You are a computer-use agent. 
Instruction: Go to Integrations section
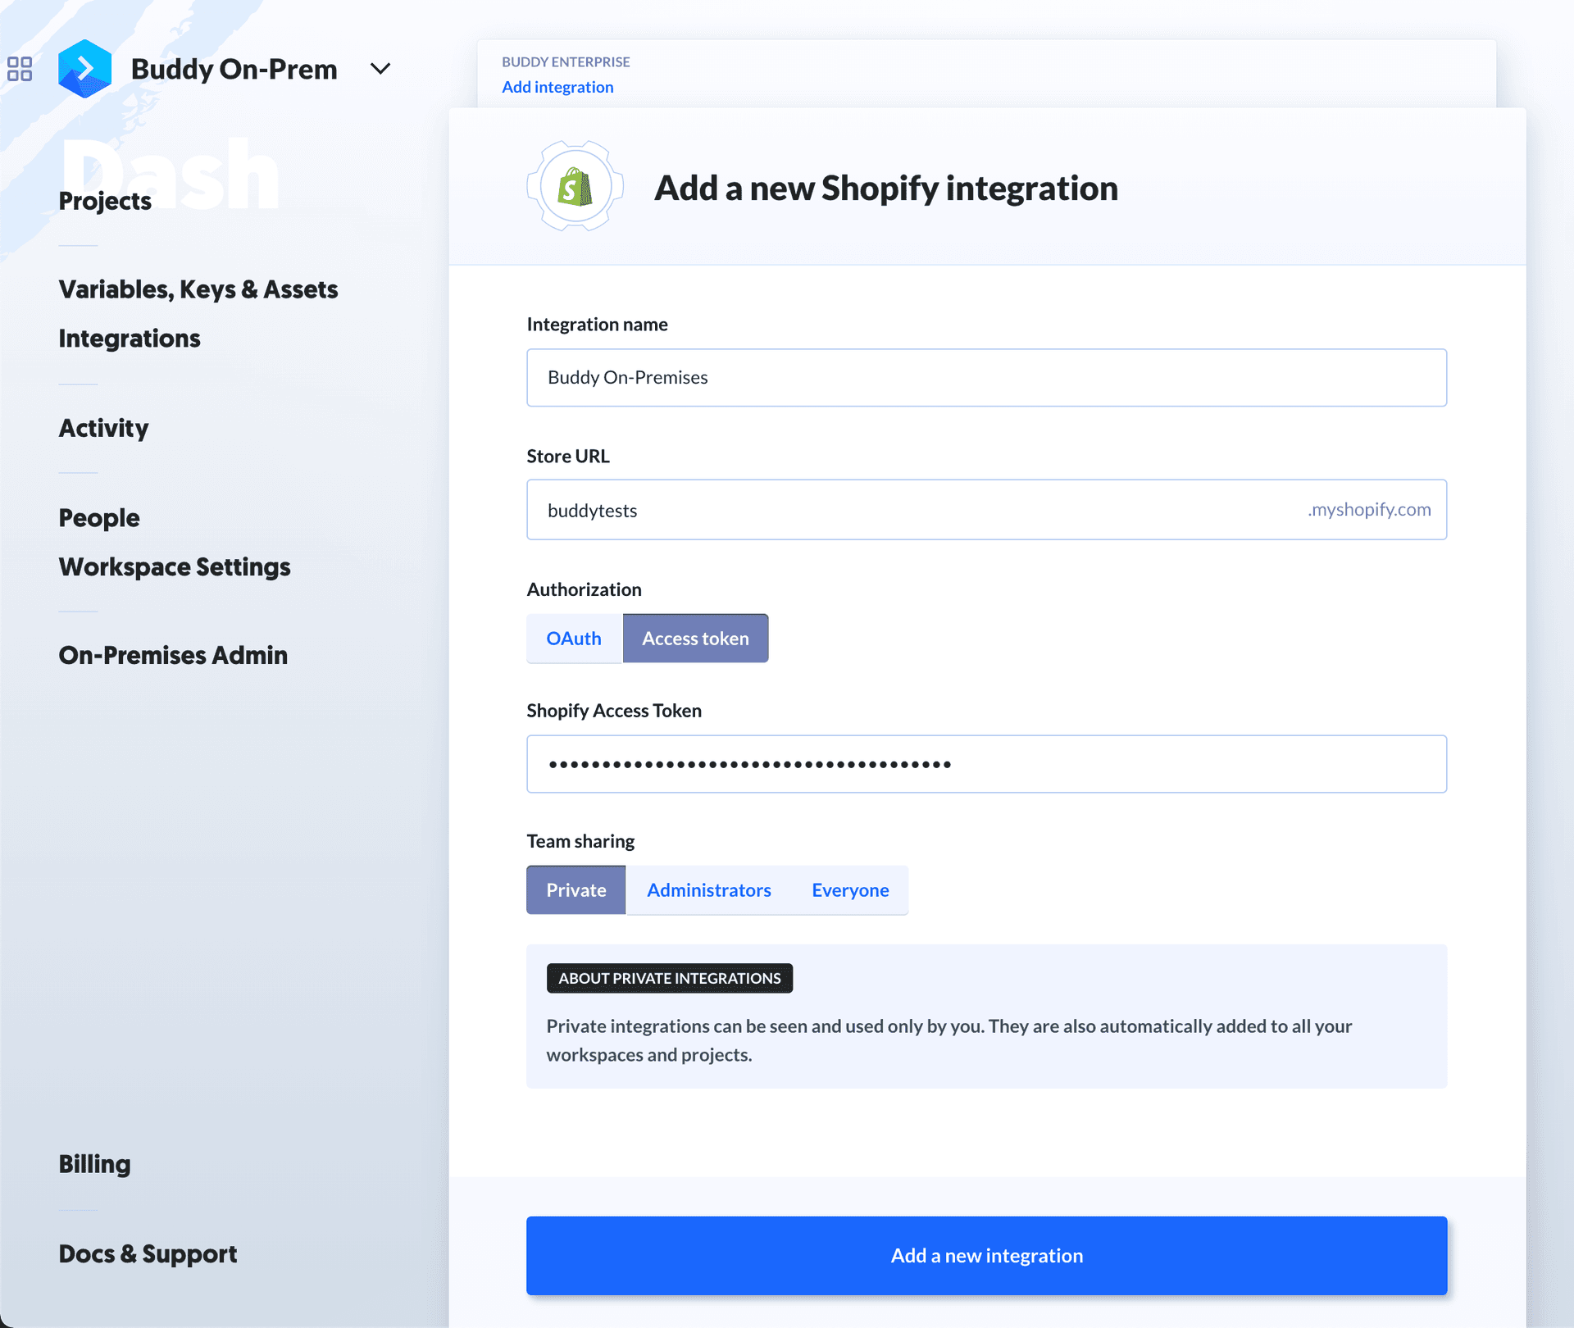pos(130,339)
